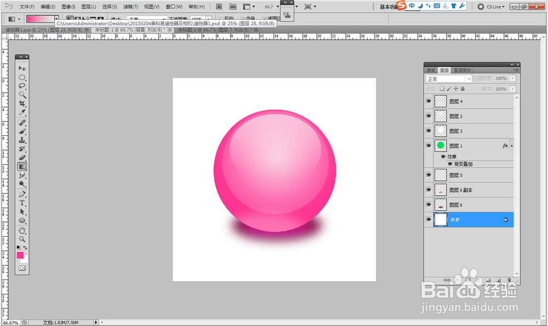This screenshot has width=548, height=326.
Task: Choose the Eraser tool
Action: tap(22, 157)
